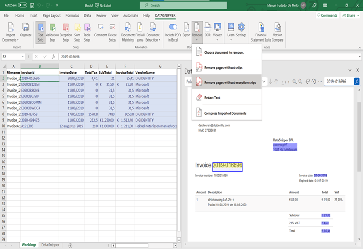Rotate document clockwise
Viewport: 363px width, 249px height.
coord(313,81)
